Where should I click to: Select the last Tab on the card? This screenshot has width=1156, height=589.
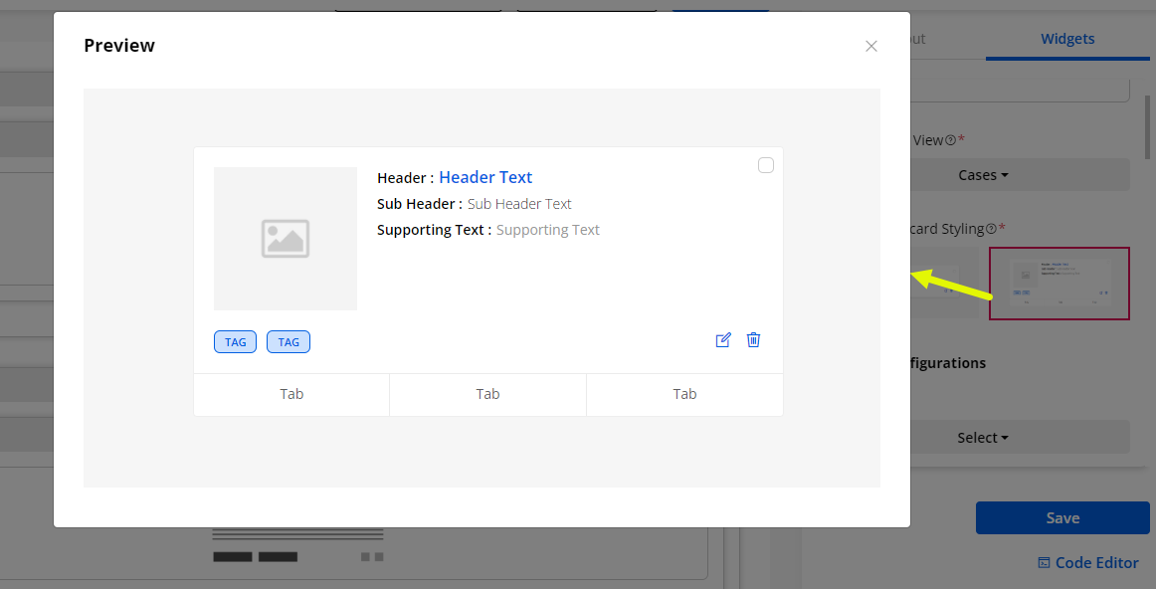[x=684, y=394]
